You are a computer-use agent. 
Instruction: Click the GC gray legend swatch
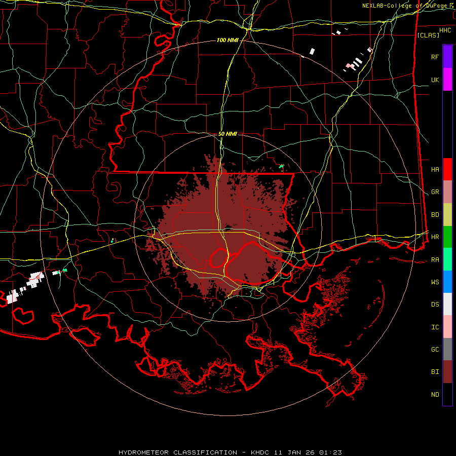click(447, 349)
